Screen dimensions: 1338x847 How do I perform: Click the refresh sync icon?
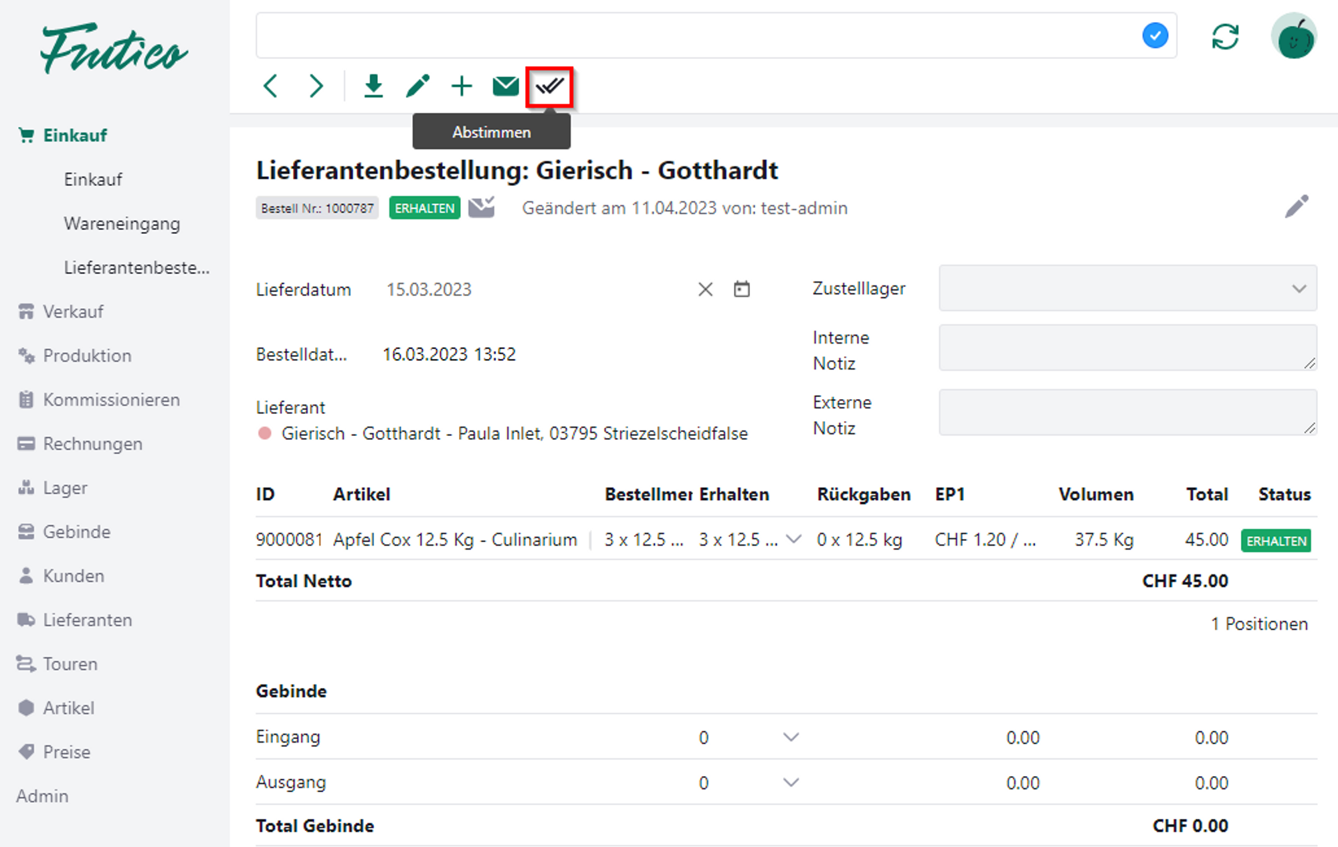[1225, 36]
